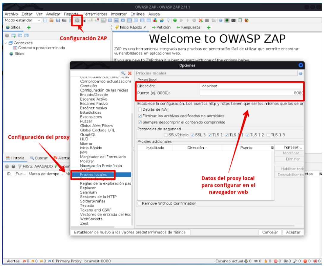
Task: Click the Dirección localhost input field
Action: pos(252,86)
